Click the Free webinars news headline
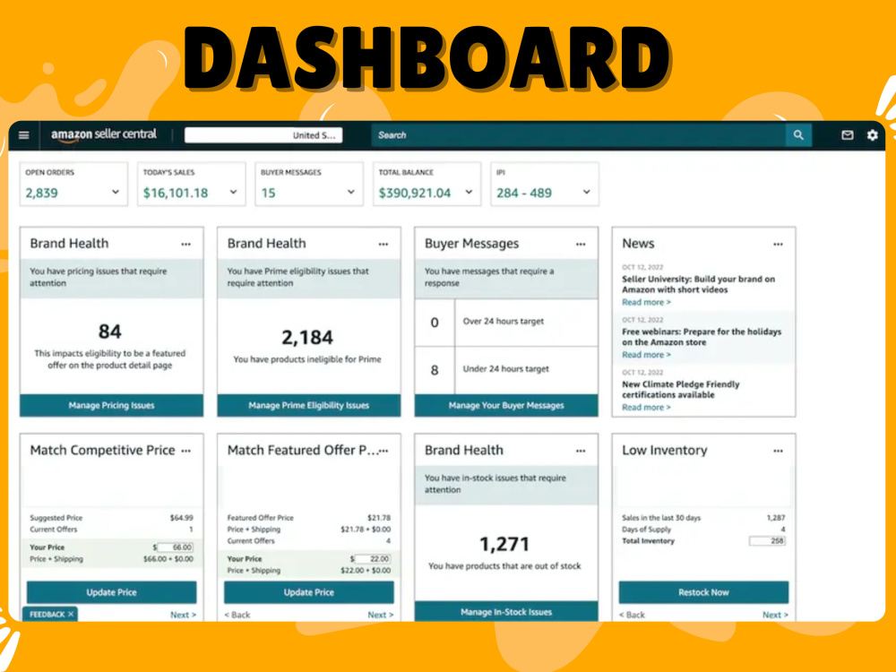This screenshot has width=896, height=672. coord(702,337)
